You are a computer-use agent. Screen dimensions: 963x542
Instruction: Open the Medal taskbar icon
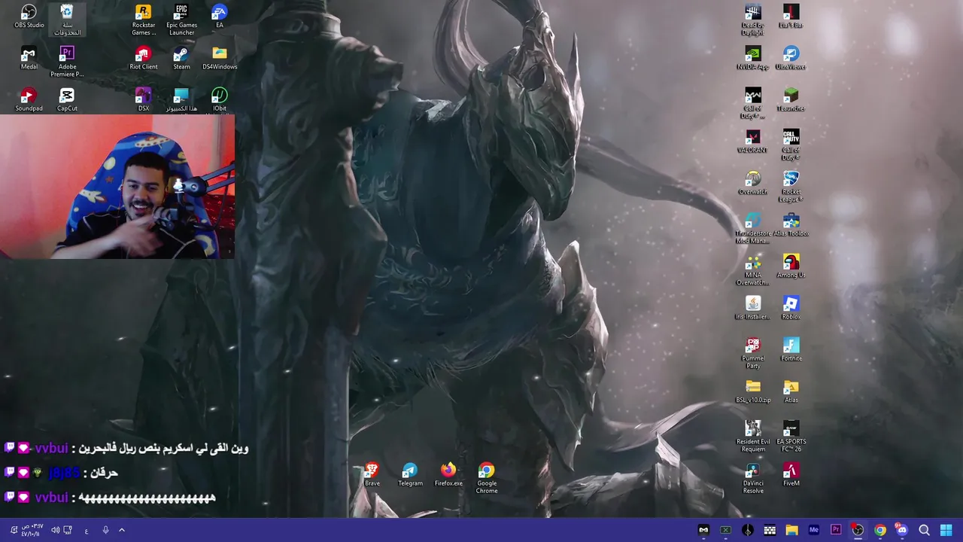tap(703, 530)
